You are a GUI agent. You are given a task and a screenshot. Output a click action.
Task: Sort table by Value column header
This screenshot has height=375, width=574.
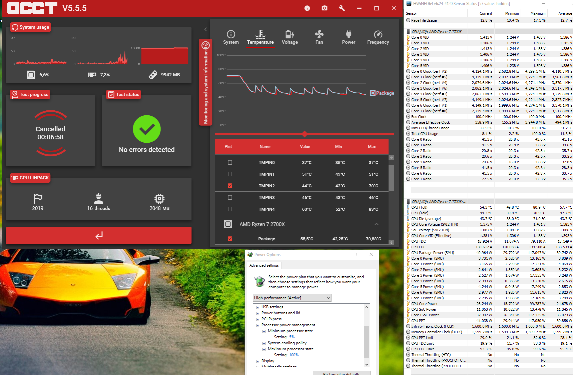coord(305,147)
